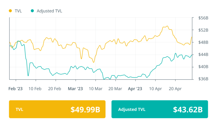Click the yellow TVL legend dot
The width and height of the screenshot is (217, 124).
click(x=11, y=11)
